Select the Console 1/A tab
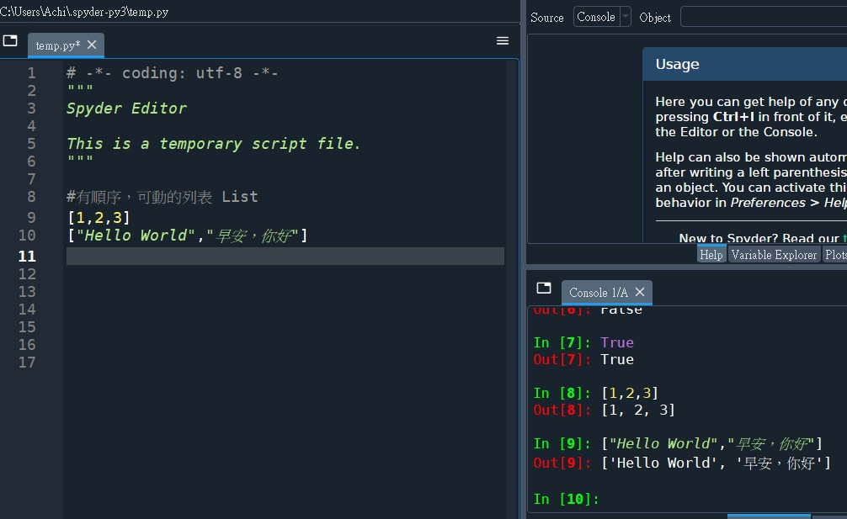The width and height of the screenshot is (847, 519). 599,293
